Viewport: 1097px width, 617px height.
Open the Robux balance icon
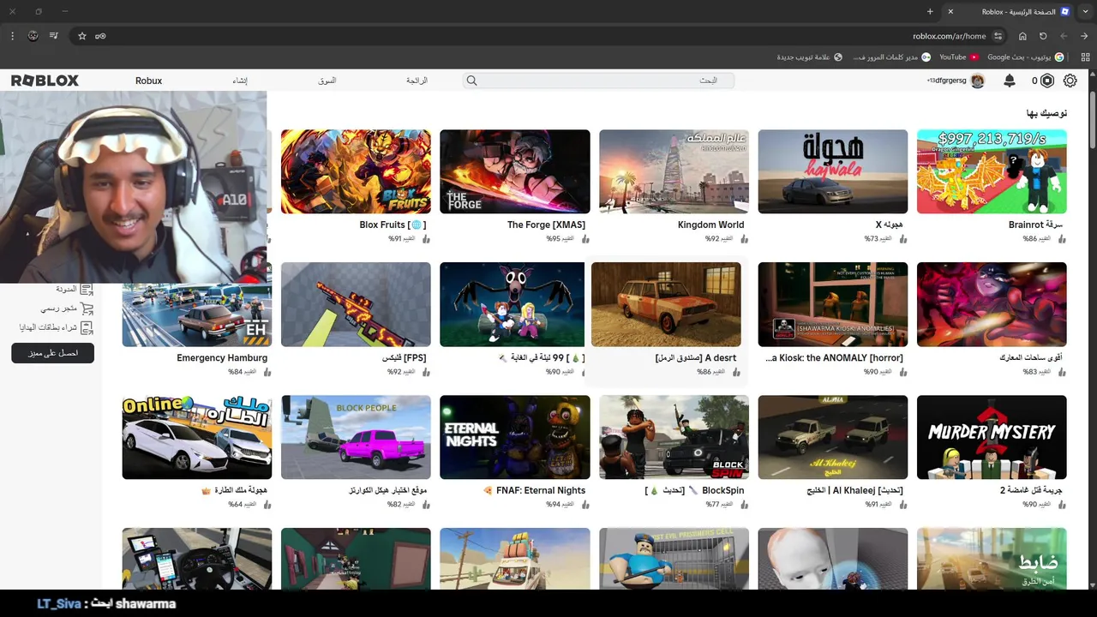pos(1047,81)
